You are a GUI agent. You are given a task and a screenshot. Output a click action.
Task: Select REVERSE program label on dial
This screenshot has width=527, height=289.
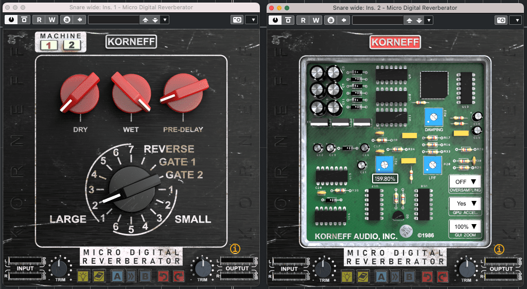(x=169, y=149)
